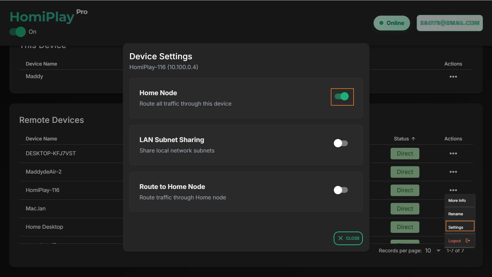Enable LAN Subnet Sharing toggle
Image resolution: width=492 pixels, height=277 pixels.
pyautogui.click(x=341, y=143)
